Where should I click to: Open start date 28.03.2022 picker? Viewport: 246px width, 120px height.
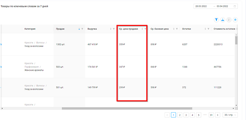pos(201,7)
